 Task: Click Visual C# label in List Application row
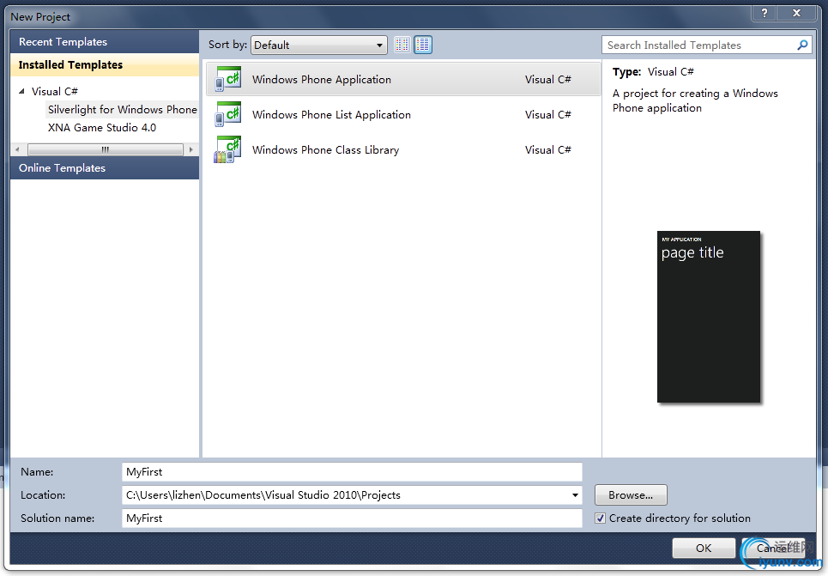coord(547,115)
